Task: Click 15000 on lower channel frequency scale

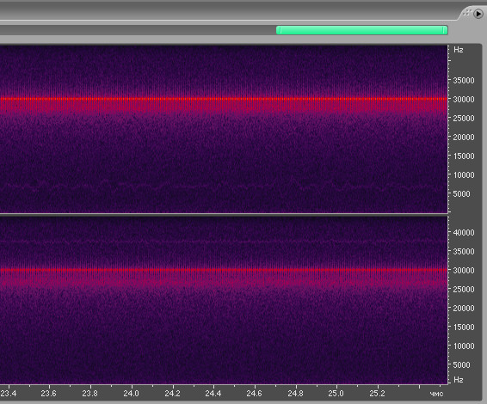Action: [464, 327]
